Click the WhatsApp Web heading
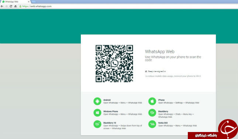Screen dimensions: 238x139 (160, 51)
